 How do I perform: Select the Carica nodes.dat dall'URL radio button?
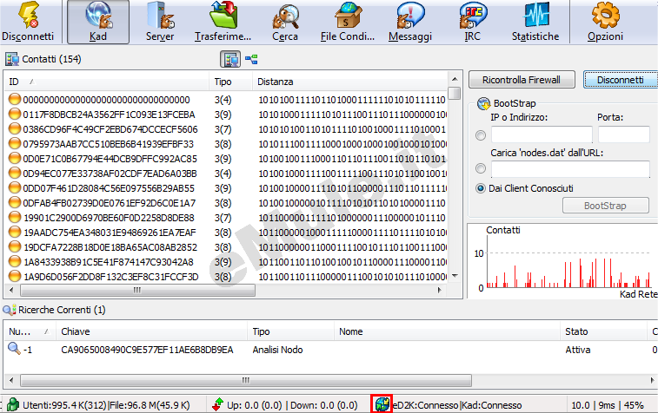tap(481, 168)
